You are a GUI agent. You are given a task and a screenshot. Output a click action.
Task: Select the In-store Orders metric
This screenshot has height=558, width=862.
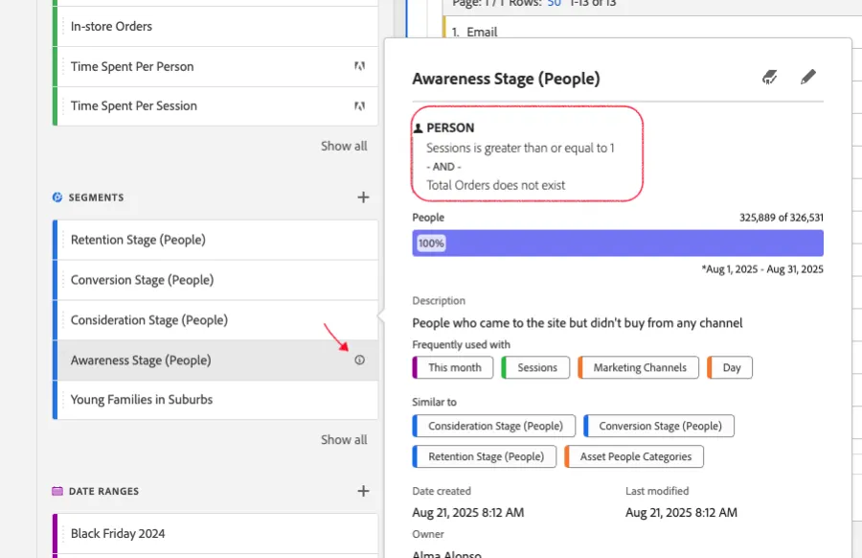point(215,27)
